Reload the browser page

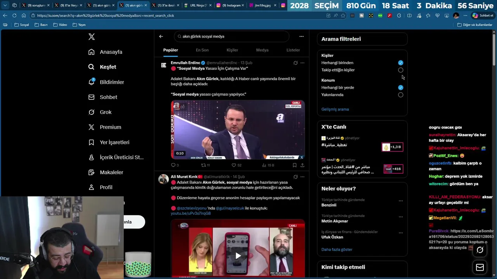[x=14, y=15]
